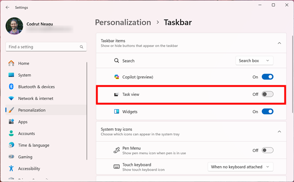Click the Apps icon in sidebar

(11, 122)
